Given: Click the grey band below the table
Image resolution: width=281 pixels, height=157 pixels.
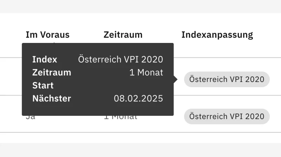Looking at the screenshot, I should point(140,150).
